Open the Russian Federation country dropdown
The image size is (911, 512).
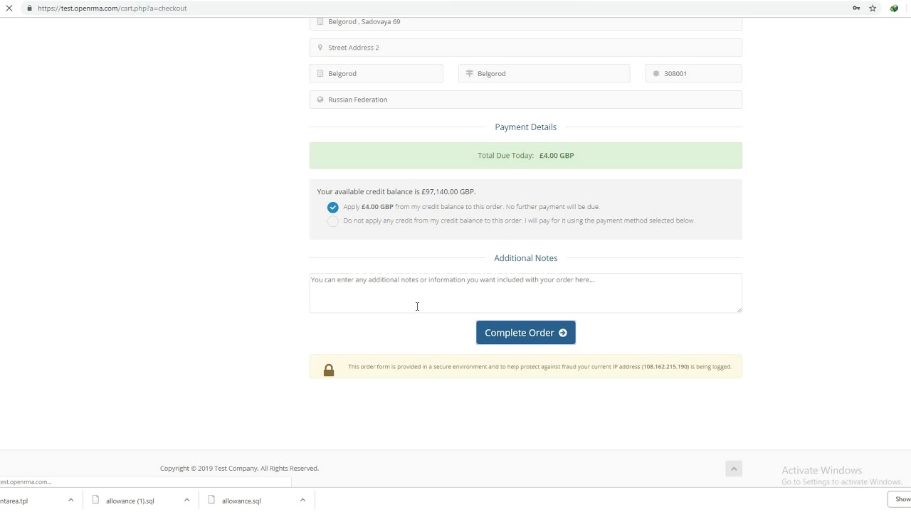(526, 100)
